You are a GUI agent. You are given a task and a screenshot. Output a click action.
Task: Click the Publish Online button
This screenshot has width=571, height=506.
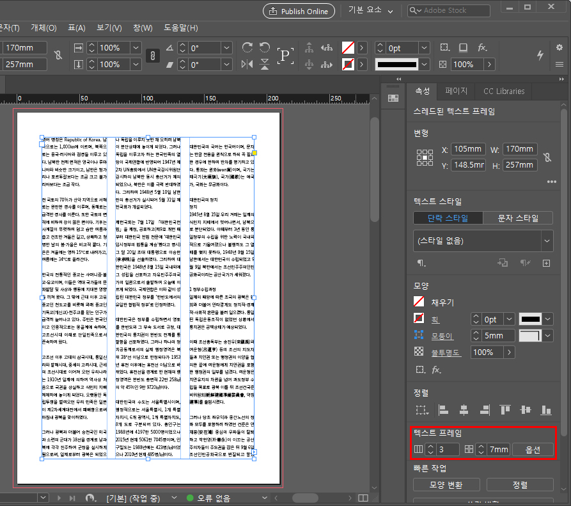pyautogui.click(x=299, y=12)
